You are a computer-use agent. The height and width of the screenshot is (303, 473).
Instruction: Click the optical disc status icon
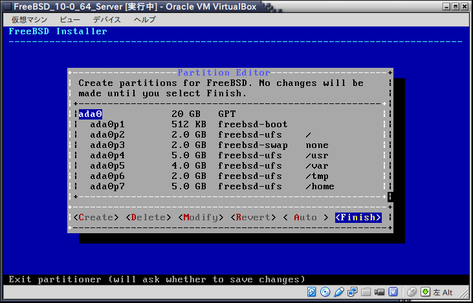coord(325,292)
